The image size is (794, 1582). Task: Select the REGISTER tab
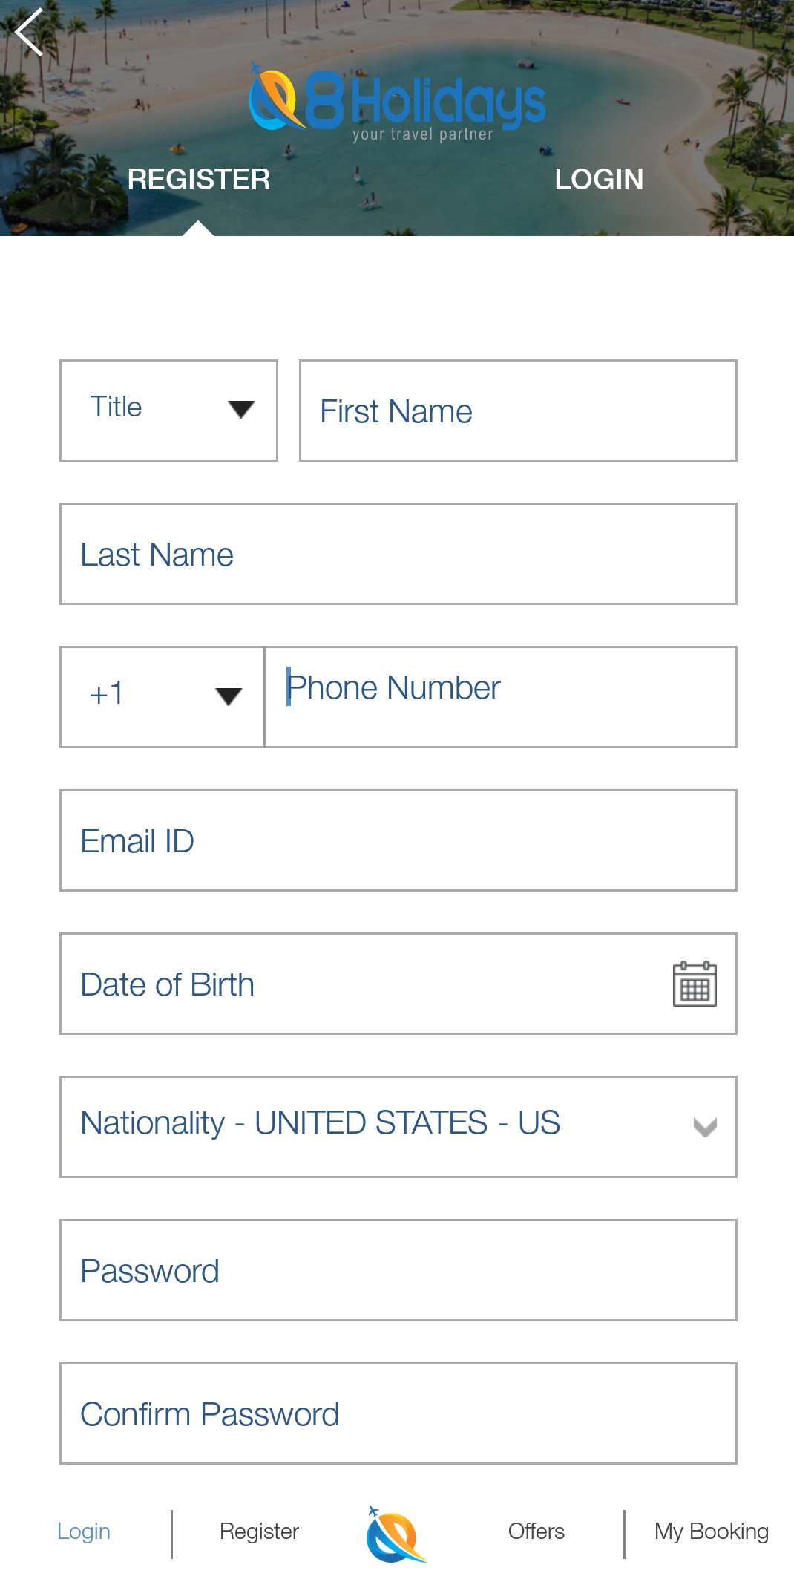[x=199, y=180]
